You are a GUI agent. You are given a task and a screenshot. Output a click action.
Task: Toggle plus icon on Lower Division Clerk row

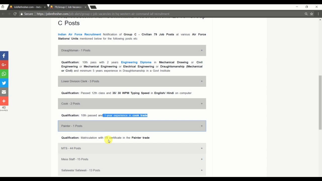202,81
